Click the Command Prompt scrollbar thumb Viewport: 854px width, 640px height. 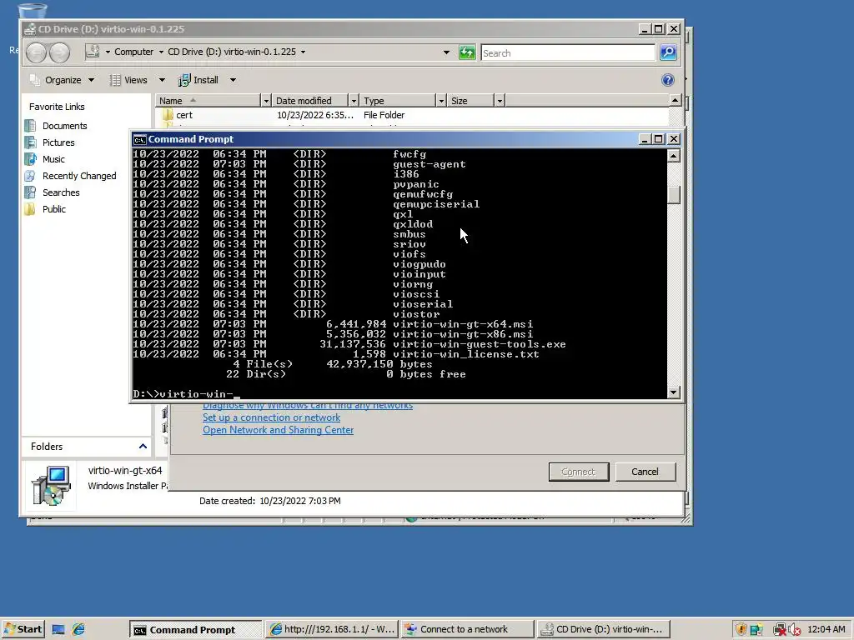674,195
